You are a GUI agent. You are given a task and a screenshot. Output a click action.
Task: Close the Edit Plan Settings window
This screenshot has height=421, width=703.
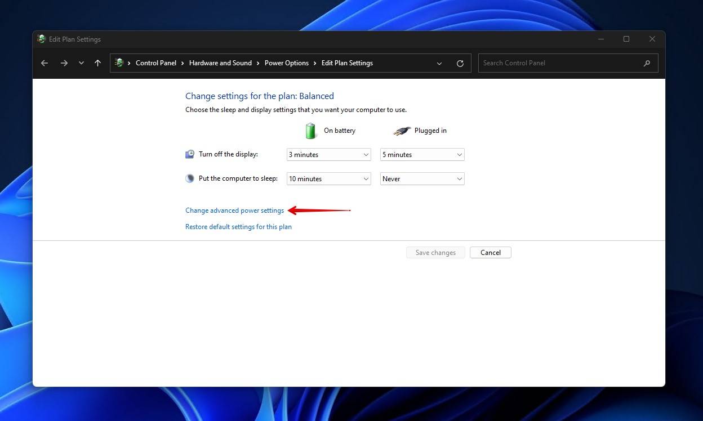pyautogui.click(x=652, y=39)
